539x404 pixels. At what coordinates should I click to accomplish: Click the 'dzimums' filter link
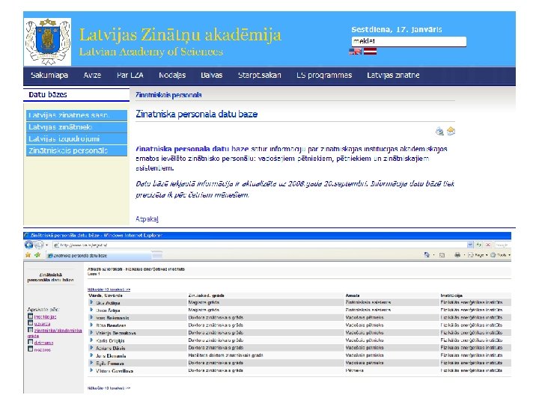click(x=43, y=343)
